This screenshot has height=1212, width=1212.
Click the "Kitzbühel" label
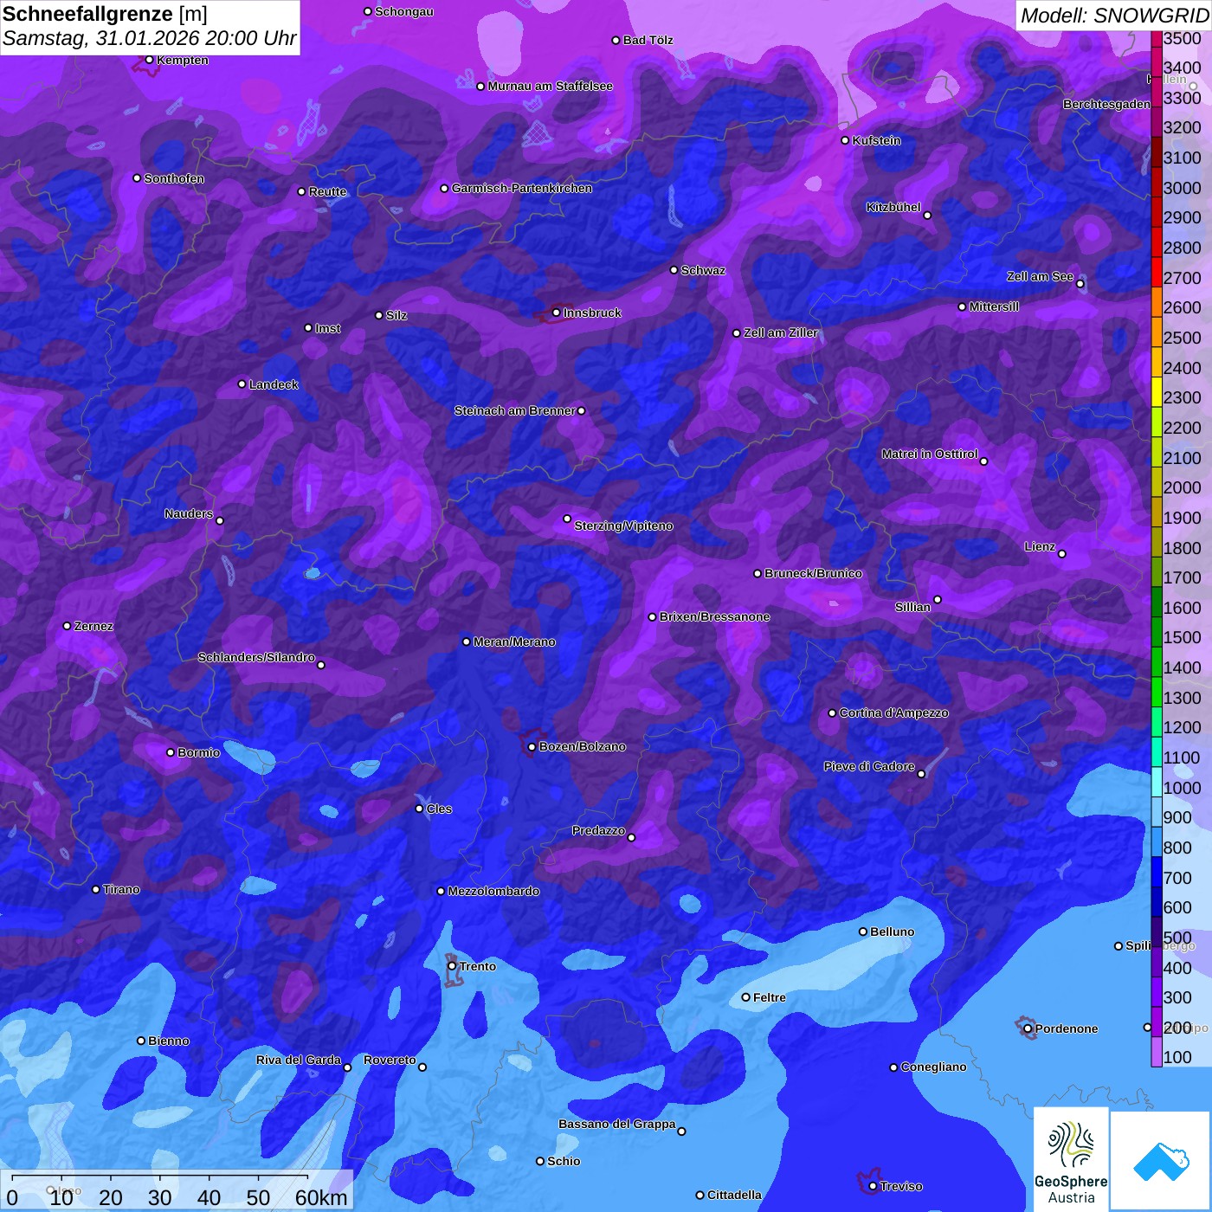[x=893, y=207]
